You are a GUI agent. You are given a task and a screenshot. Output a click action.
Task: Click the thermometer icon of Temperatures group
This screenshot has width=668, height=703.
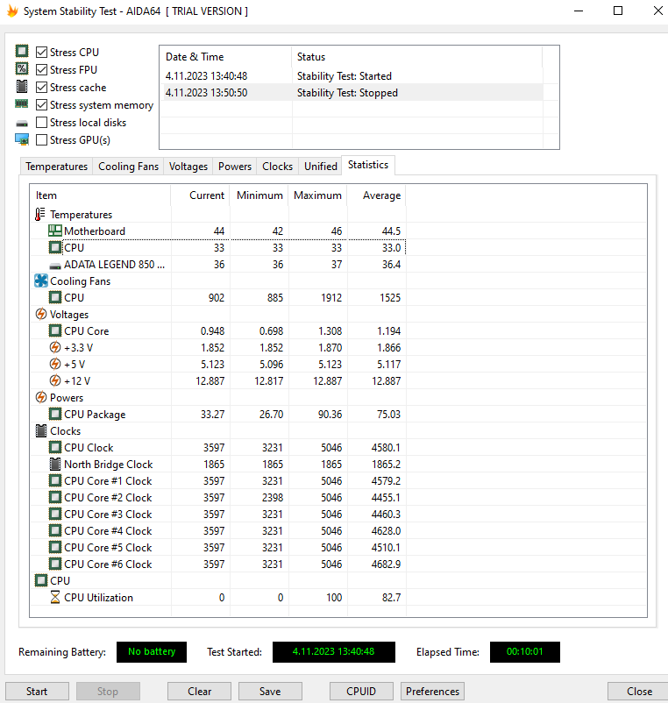pyautogui.click(x=40, y=214)
